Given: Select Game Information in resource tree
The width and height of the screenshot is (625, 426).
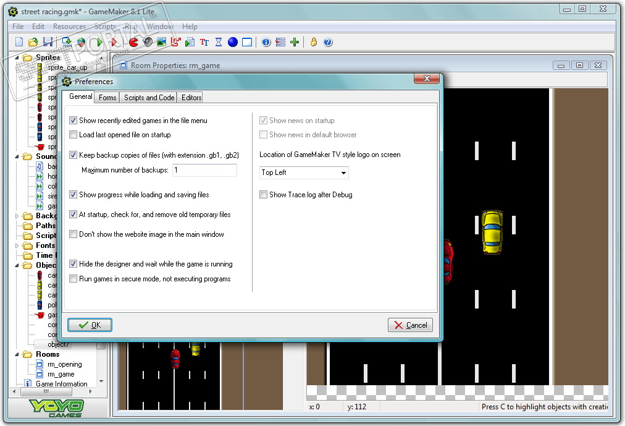Looking at the screenshot, I should (61, 384).
